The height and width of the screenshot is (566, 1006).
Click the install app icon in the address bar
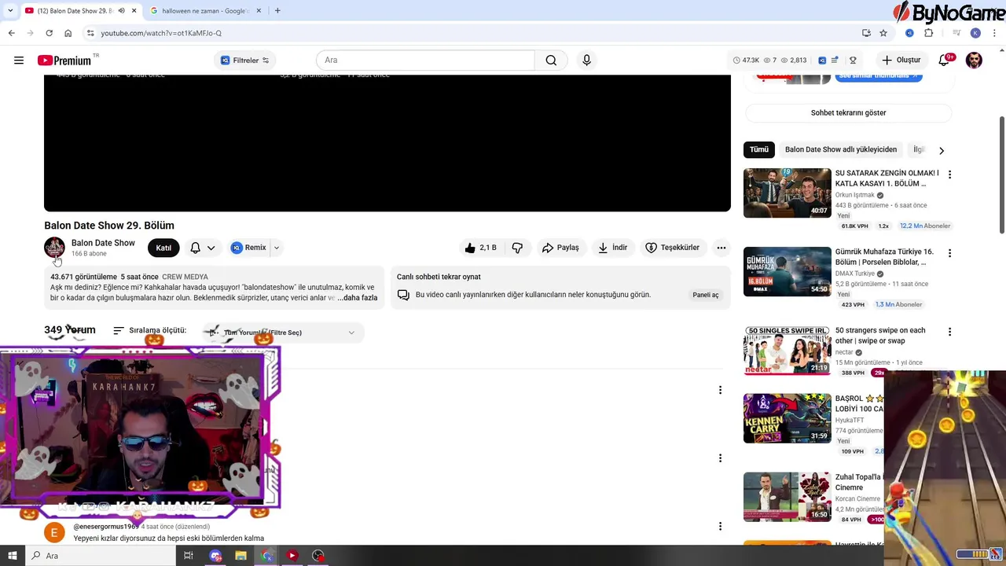point(866,33)
